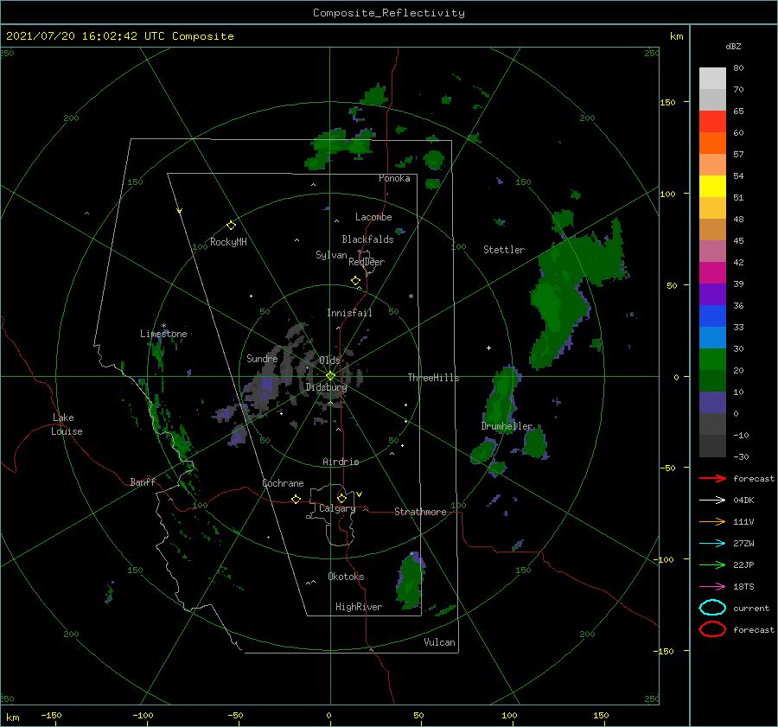
Task: Click the Limestone label
Action: 163,334
